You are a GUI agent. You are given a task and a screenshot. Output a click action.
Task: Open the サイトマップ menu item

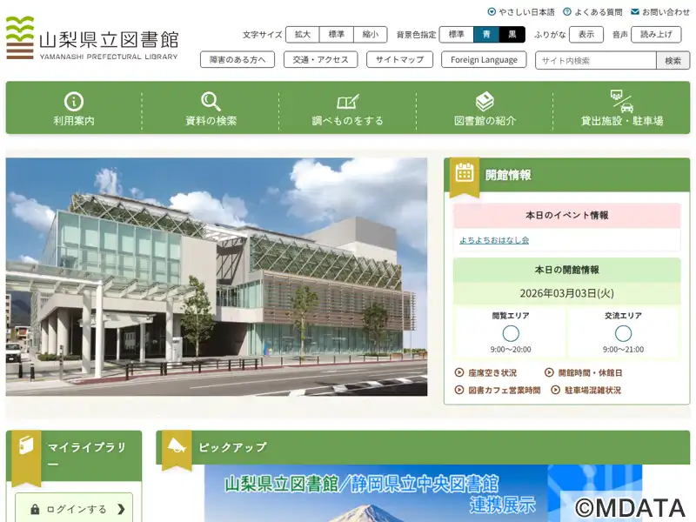[x=399, y=60]
